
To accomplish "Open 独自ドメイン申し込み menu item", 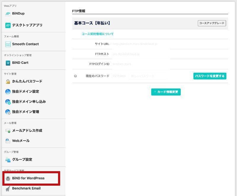I will (29, 102).
